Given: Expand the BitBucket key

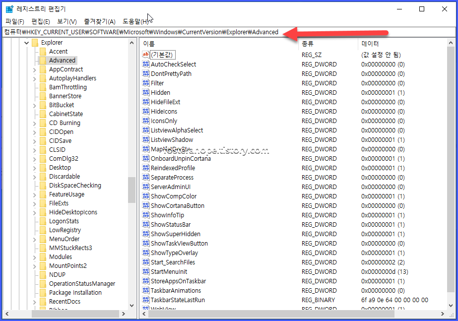Looking at the screenshot, I should (34, 106).
